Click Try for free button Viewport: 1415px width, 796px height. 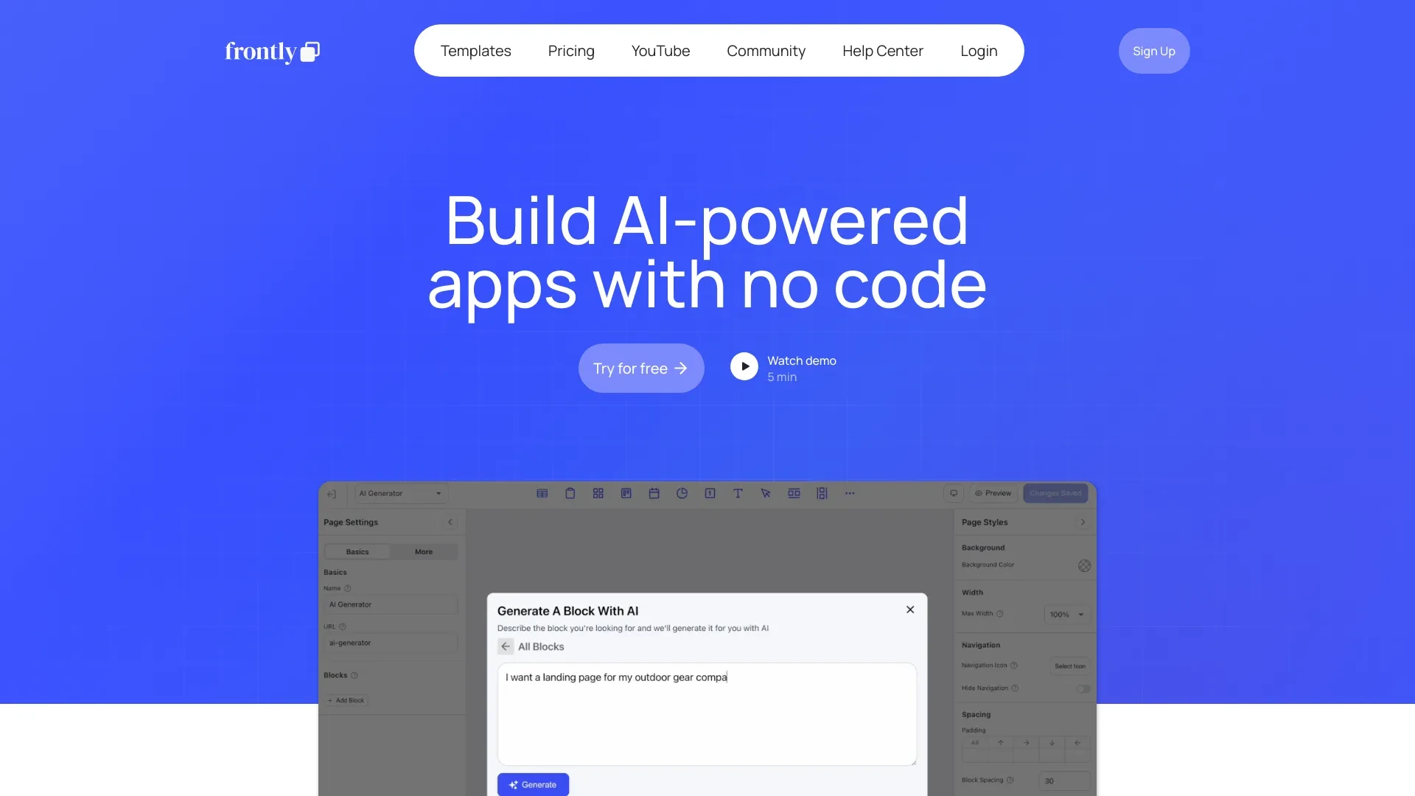[x=641, y=367]
